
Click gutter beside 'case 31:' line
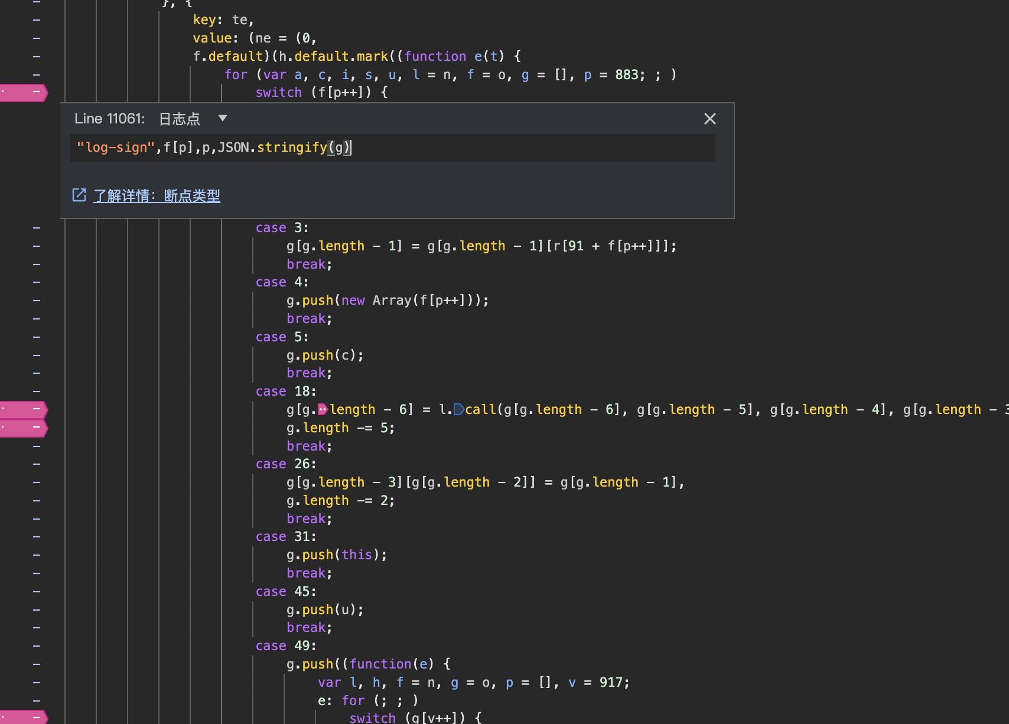pyautogui.click(x=37, y=537)
